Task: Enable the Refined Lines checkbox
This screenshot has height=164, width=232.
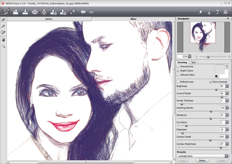Action: pos(178,82)
